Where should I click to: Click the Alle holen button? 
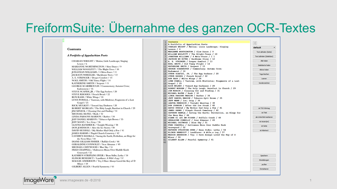coord(264,61)
